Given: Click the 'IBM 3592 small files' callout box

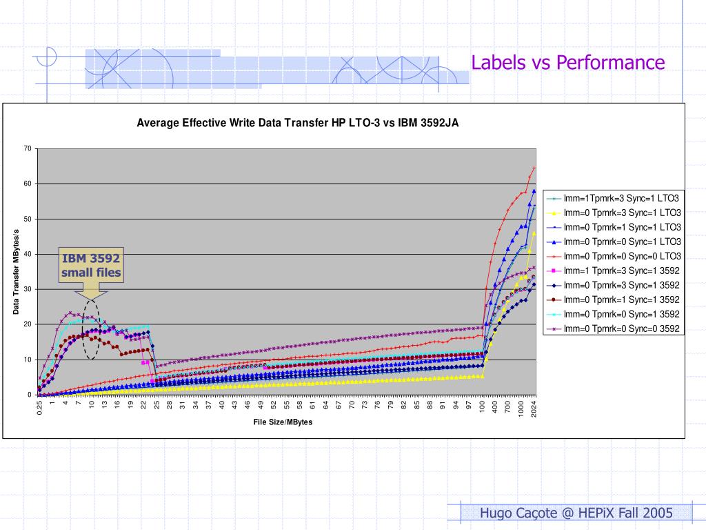Looking at the screenshot, I should point(91,265).
